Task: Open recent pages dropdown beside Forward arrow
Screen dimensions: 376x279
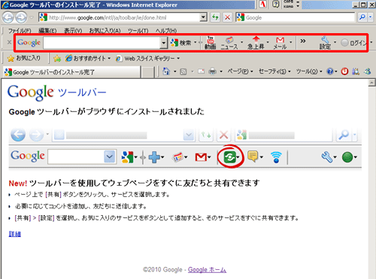Action: pyautogui.click(x=32, y=17)
